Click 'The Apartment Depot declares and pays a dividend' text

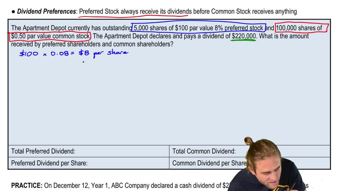click(x=159, y=36)
